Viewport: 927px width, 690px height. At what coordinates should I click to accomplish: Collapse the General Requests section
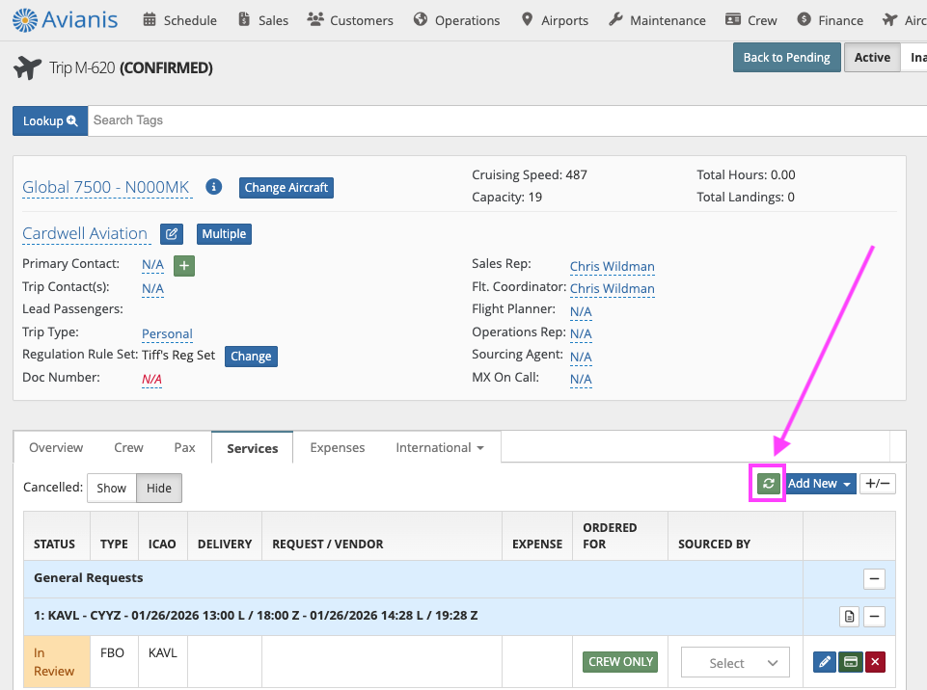tap(874, 579)
